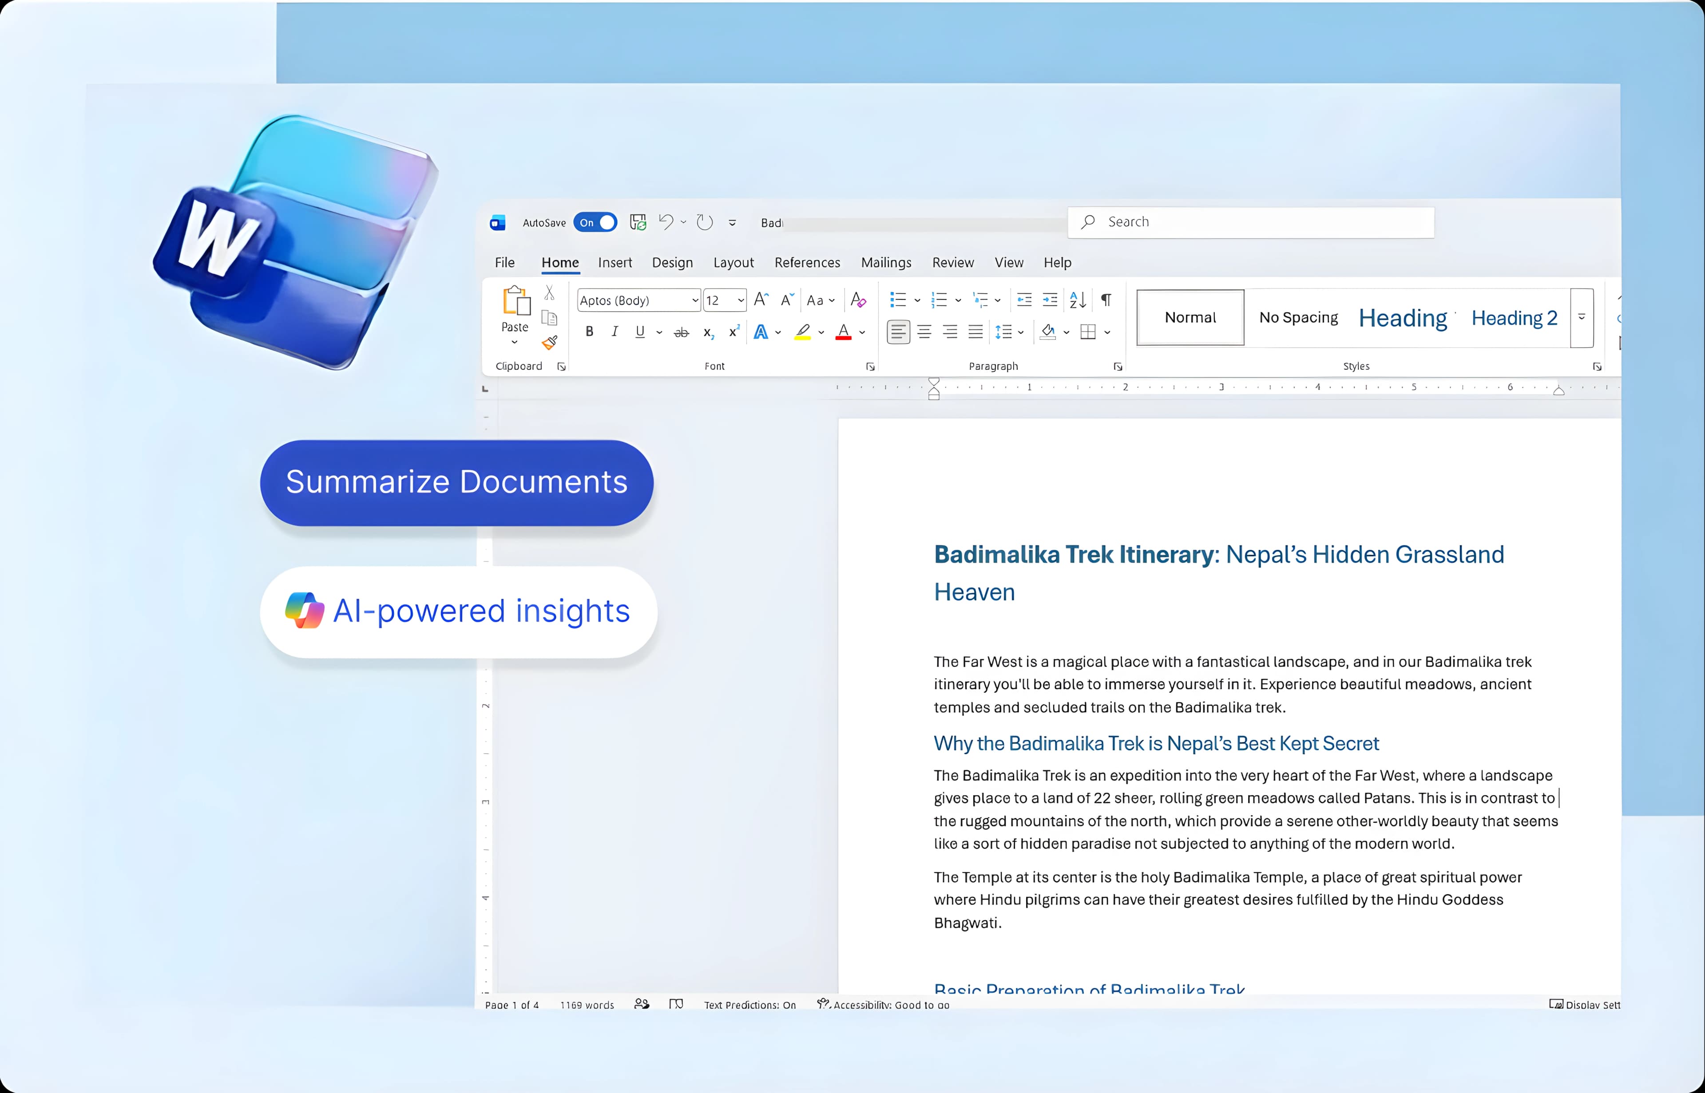Increase font size with the larger A
The image size is (1705, 1093).
761,300
